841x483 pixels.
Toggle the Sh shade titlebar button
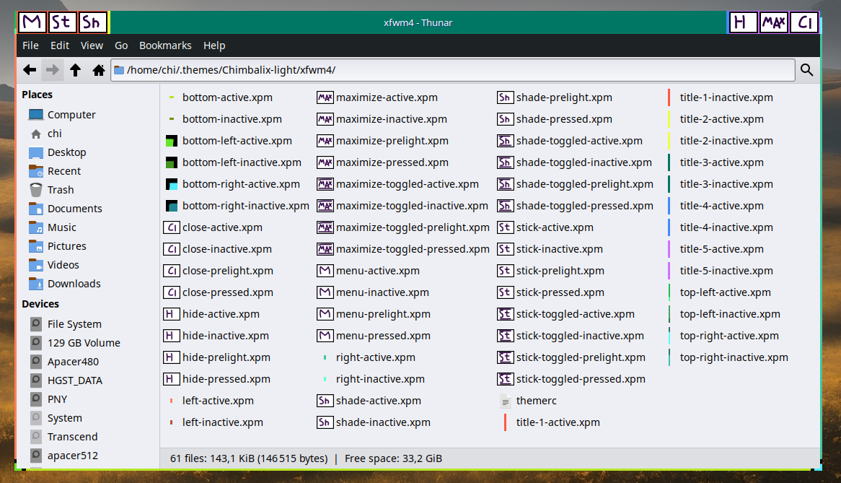click(93, 22)
